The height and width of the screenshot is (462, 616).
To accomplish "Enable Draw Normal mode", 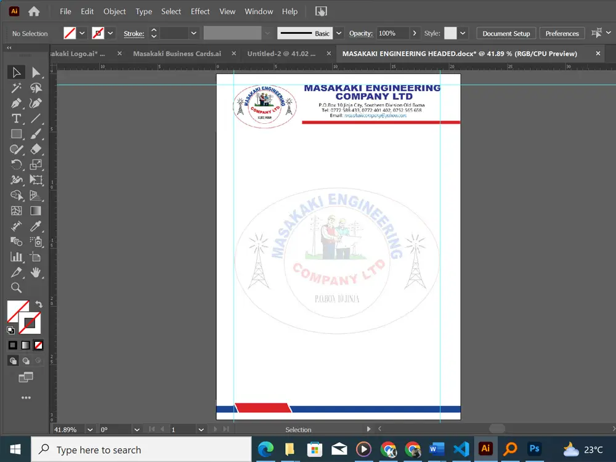I will [x=13, y=360].
